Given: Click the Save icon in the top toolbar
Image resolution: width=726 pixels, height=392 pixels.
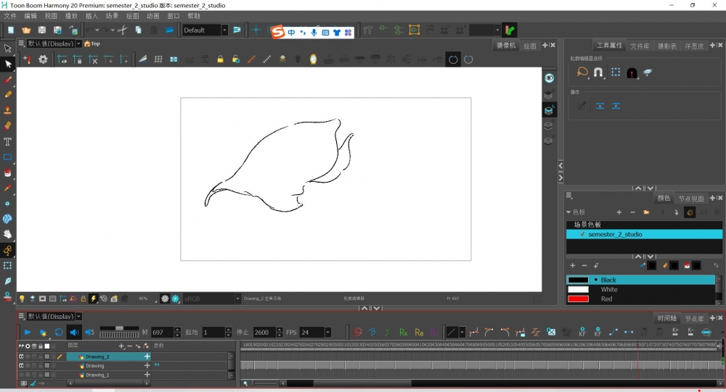Looking at the screenshot, I should pyautogui.click(x=41, y=30).
